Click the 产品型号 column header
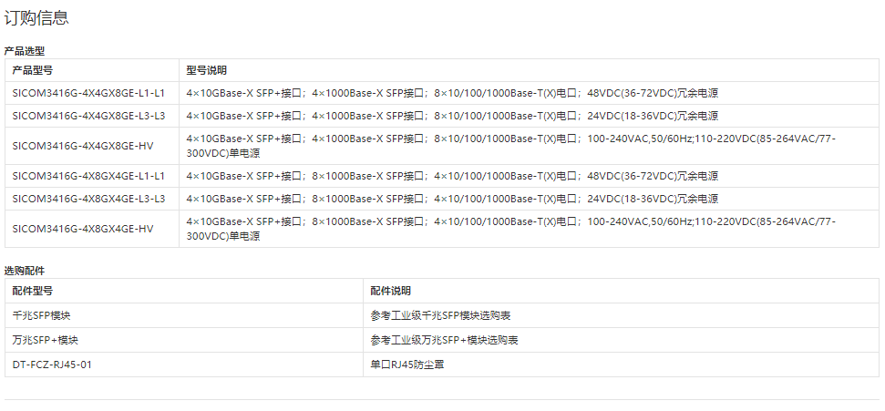885x411 pixels. 33,70
